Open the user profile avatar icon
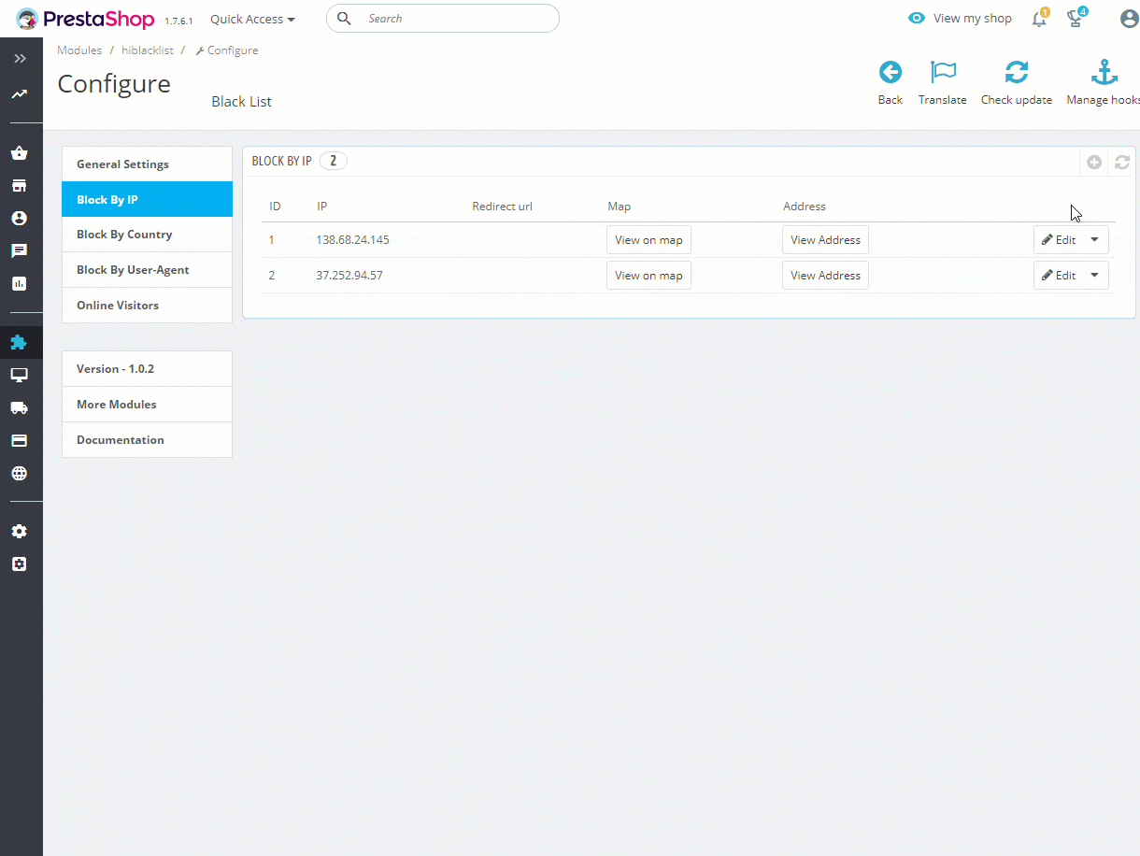Viewport: 1140px width, 856px height. [x=1129, y=19]
